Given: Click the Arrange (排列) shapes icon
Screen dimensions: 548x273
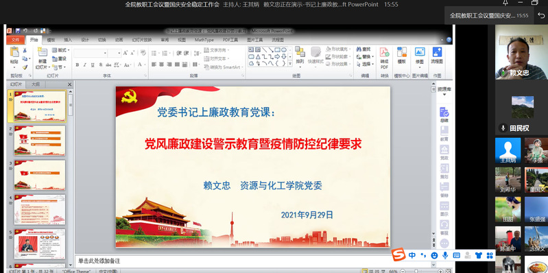Looking at the screenshot, I should [x=300, y=51].
